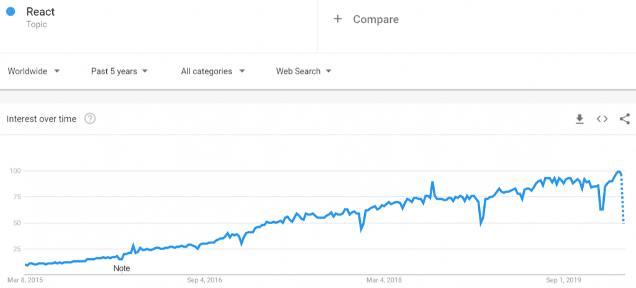Click the download CSV icon
This screenshot has width=636, height=288.
point(579,119)
